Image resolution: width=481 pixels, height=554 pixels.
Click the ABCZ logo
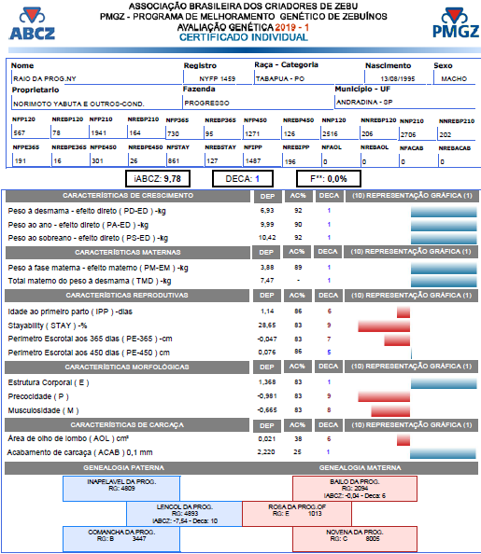coord(32,24)
